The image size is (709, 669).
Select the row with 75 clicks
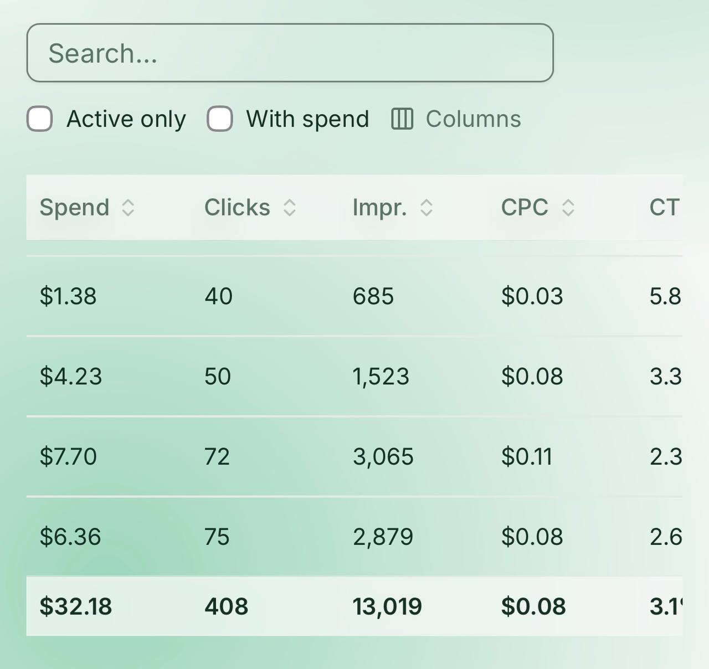point(354,537)
